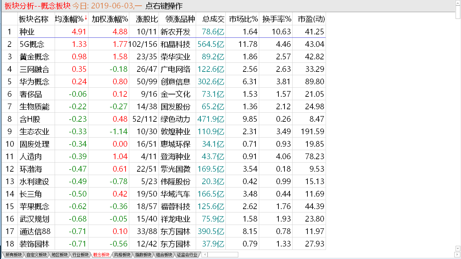The width and height of the screenshot is (461, 259).
Task: Open the 指数板块 tab
Action: [x=143, y=255]
